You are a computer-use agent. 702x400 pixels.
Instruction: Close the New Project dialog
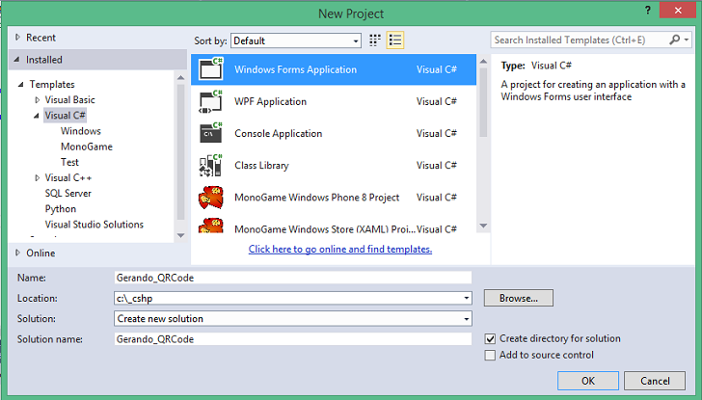click(x=678, y=11)
